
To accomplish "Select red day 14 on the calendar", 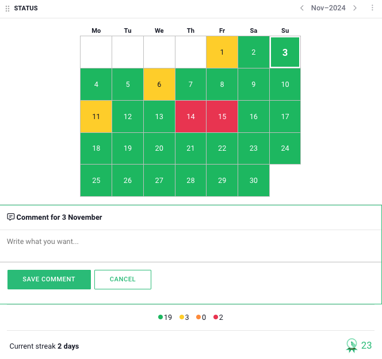I will [x=190, y=117].
